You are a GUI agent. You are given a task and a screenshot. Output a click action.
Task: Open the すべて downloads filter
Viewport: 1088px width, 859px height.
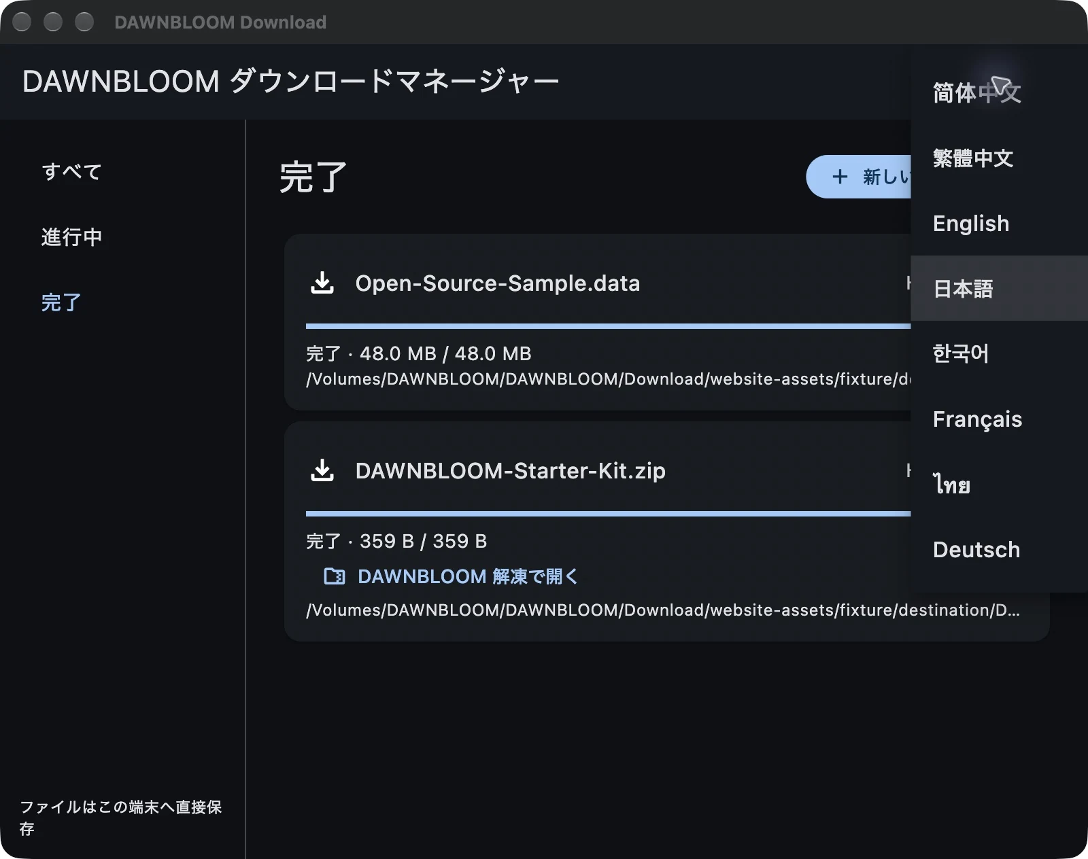pos(71,171)
